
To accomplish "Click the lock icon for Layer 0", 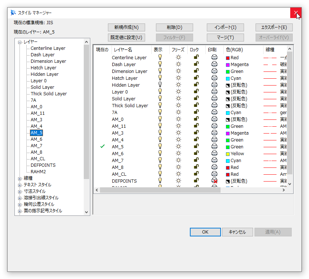I will [x=196, y=92].
